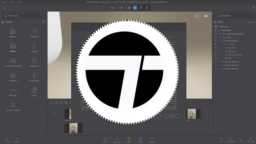Close the dialog with X button
The image size is (256, 144).
click(181, 27)
